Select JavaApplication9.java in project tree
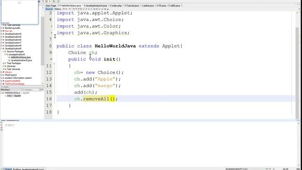 pyautogui.click(x=21, y=60)
